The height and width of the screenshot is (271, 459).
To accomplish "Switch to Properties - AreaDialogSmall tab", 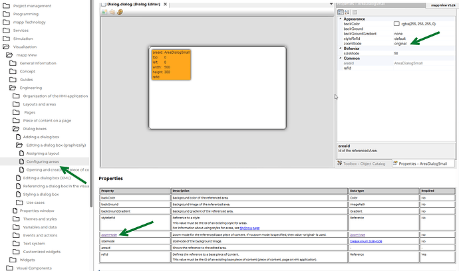I will point(422,163).
